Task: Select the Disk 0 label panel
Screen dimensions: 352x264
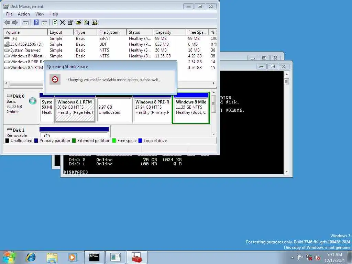Action: pos(21,107)
